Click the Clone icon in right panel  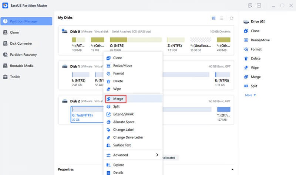click(x=246, y=31)
